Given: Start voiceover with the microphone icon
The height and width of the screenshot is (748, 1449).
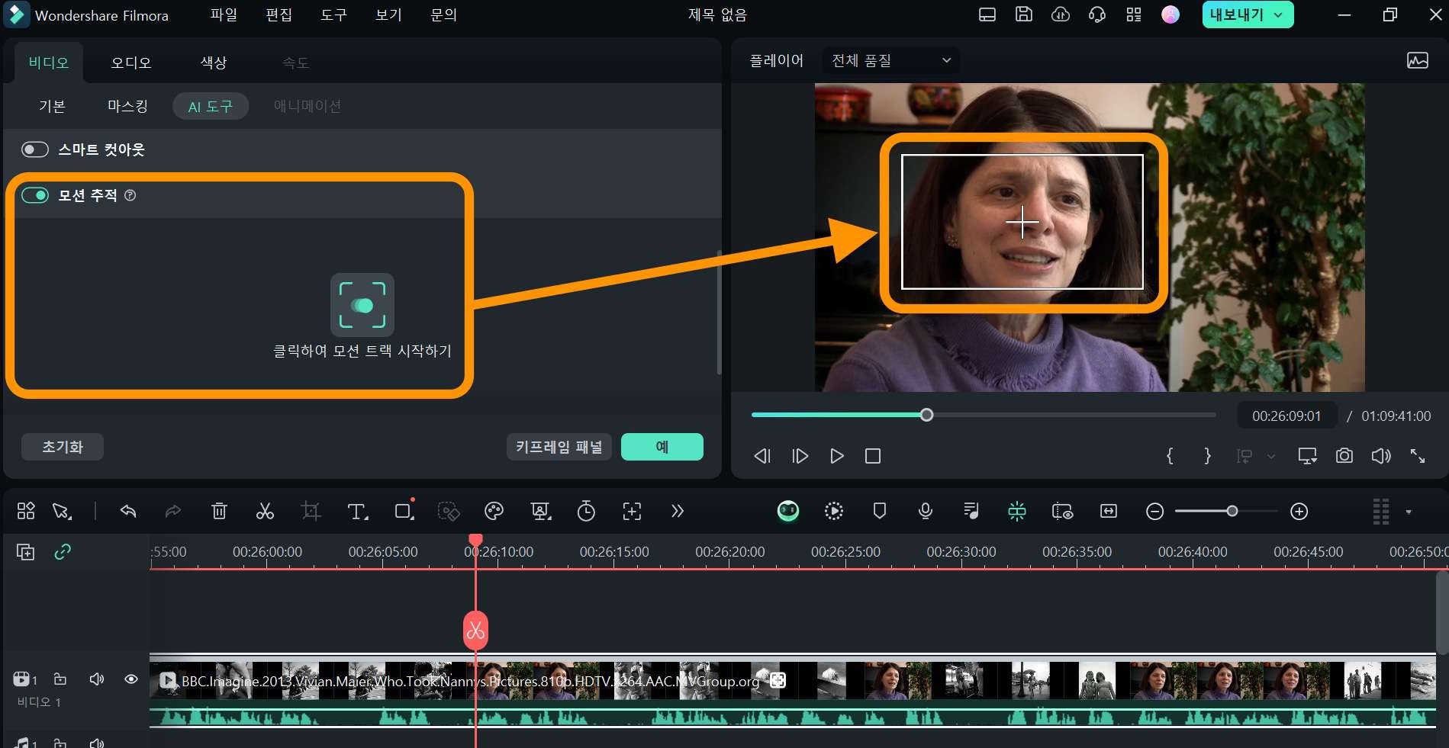Looking at the screenshot, I should [926, 511].
